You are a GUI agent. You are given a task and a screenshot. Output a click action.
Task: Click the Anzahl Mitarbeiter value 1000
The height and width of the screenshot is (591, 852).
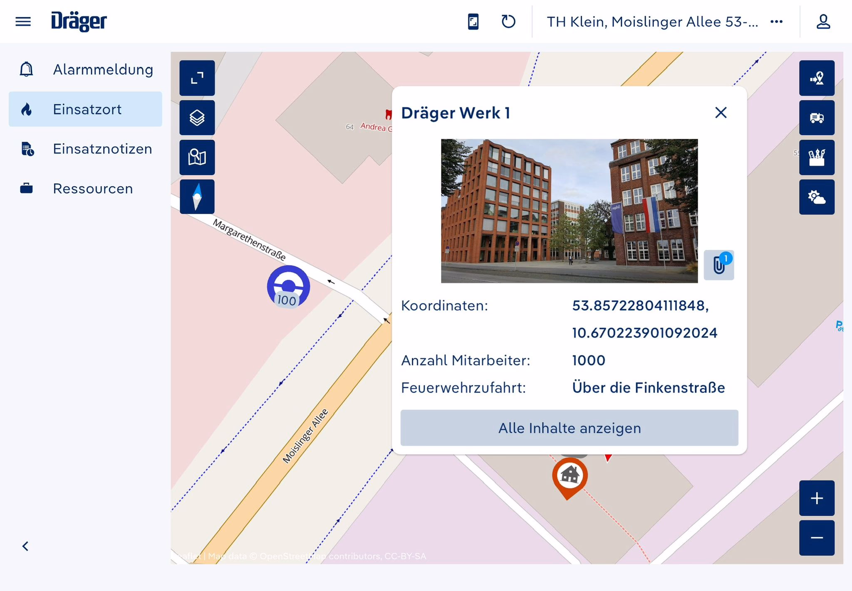pos(589,360)
